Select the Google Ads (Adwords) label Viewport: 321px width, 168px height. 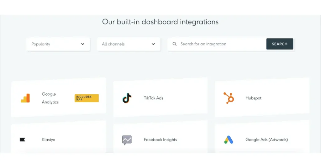click(267, 140)
